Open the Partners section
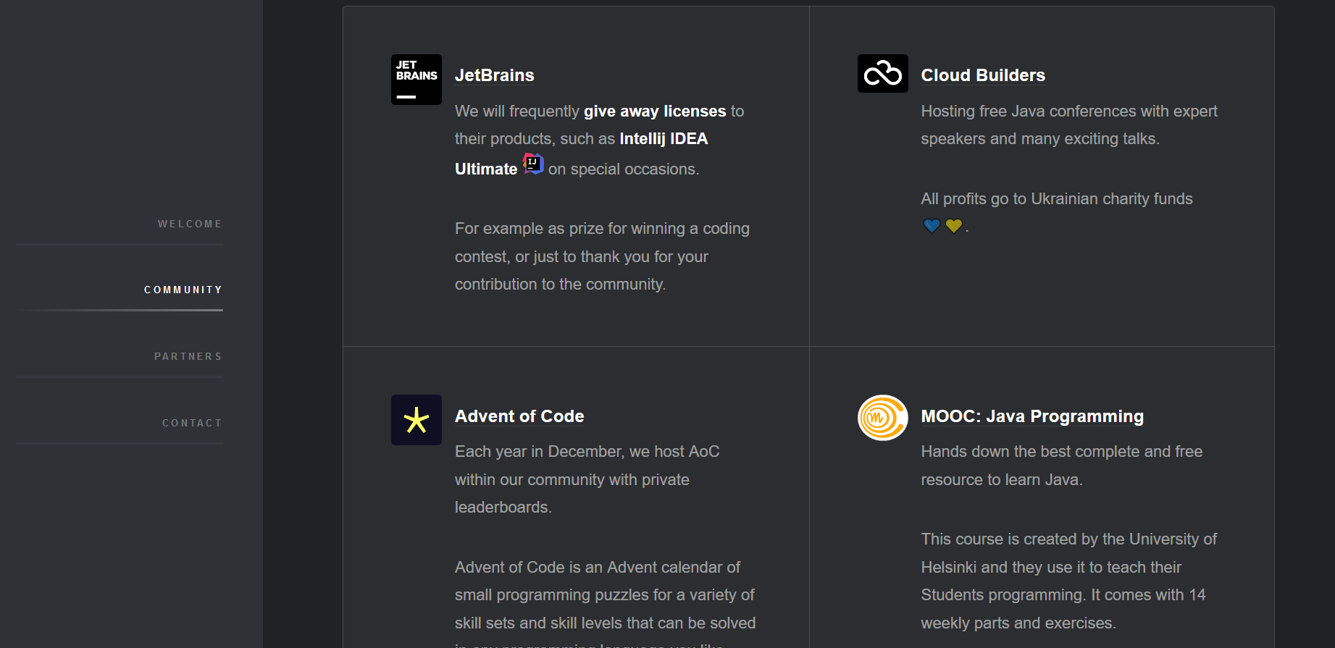 pyautogui.click(x=188, y=356)
